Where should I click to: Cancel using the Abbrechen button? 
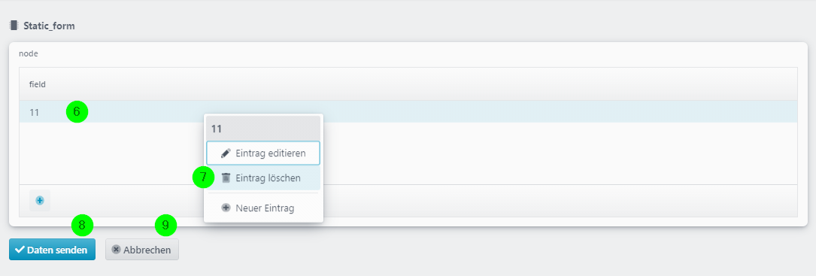point(142,250)
